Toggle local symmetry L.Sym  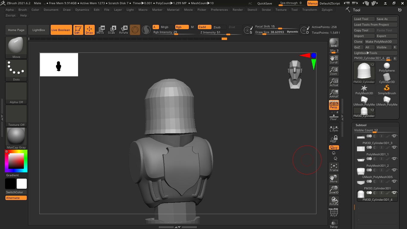click(334, 128)
